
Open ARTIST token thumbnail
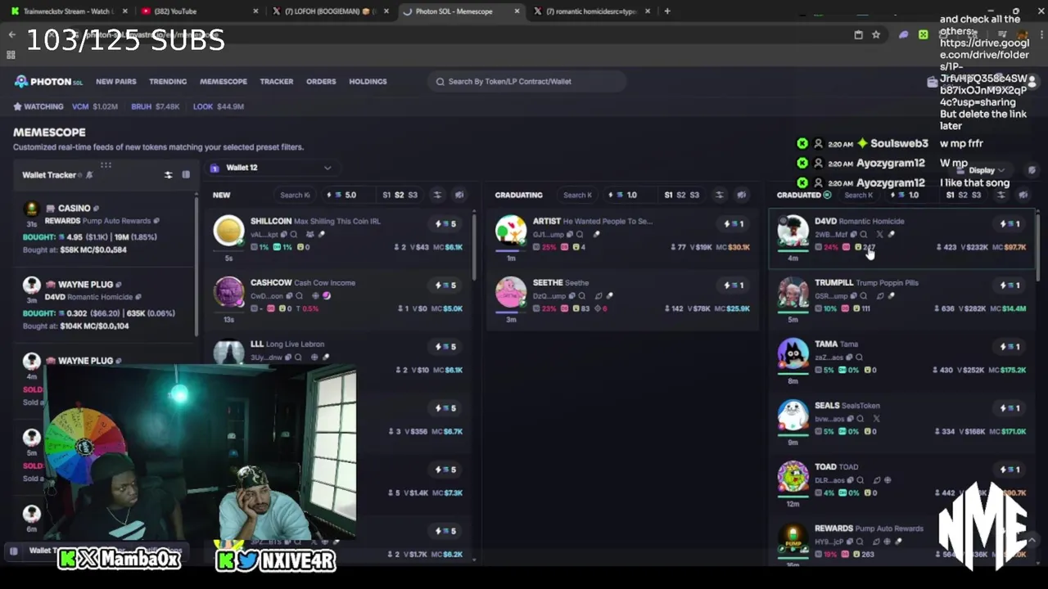pos(510,232)
